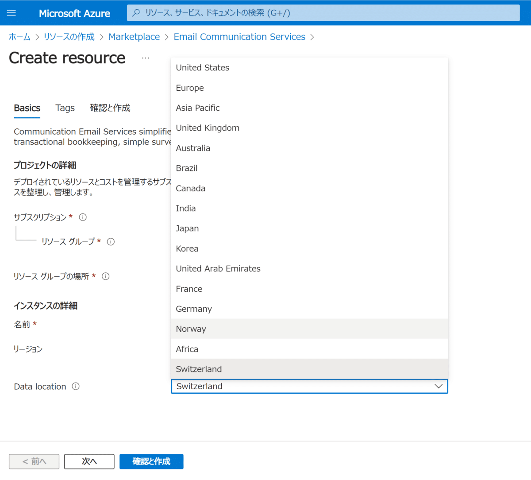Click the Create resource page title
Screen dimensions: 531x480
[x=67, y=58]
